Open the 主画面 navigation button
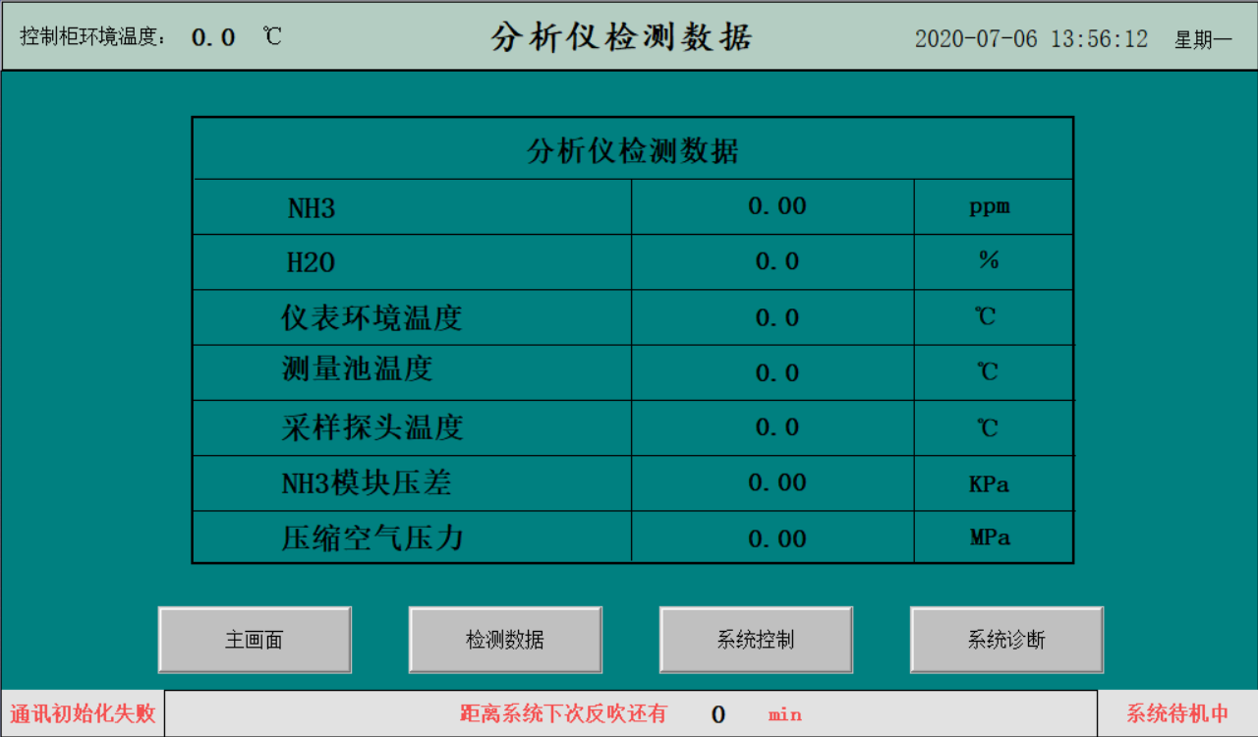Viewport: 1258px width, 737px height. pyautogui.click(x=255, y=640)
